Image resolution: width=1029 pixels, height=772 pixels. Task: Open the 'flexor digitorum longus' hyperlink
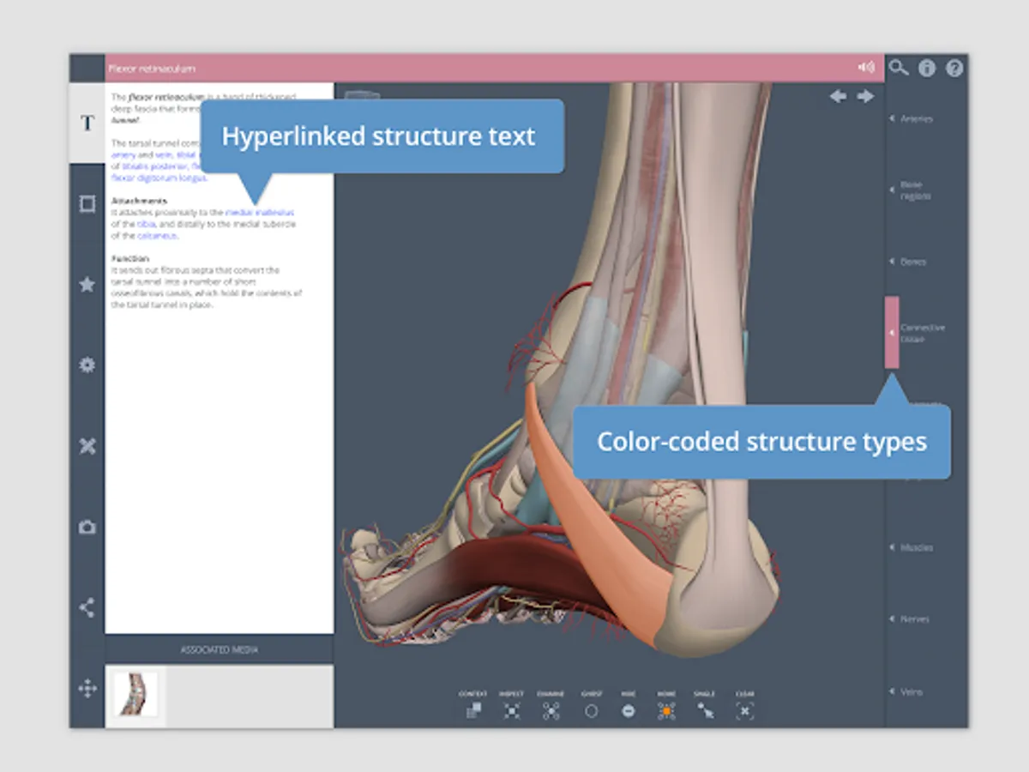(159, 178)
